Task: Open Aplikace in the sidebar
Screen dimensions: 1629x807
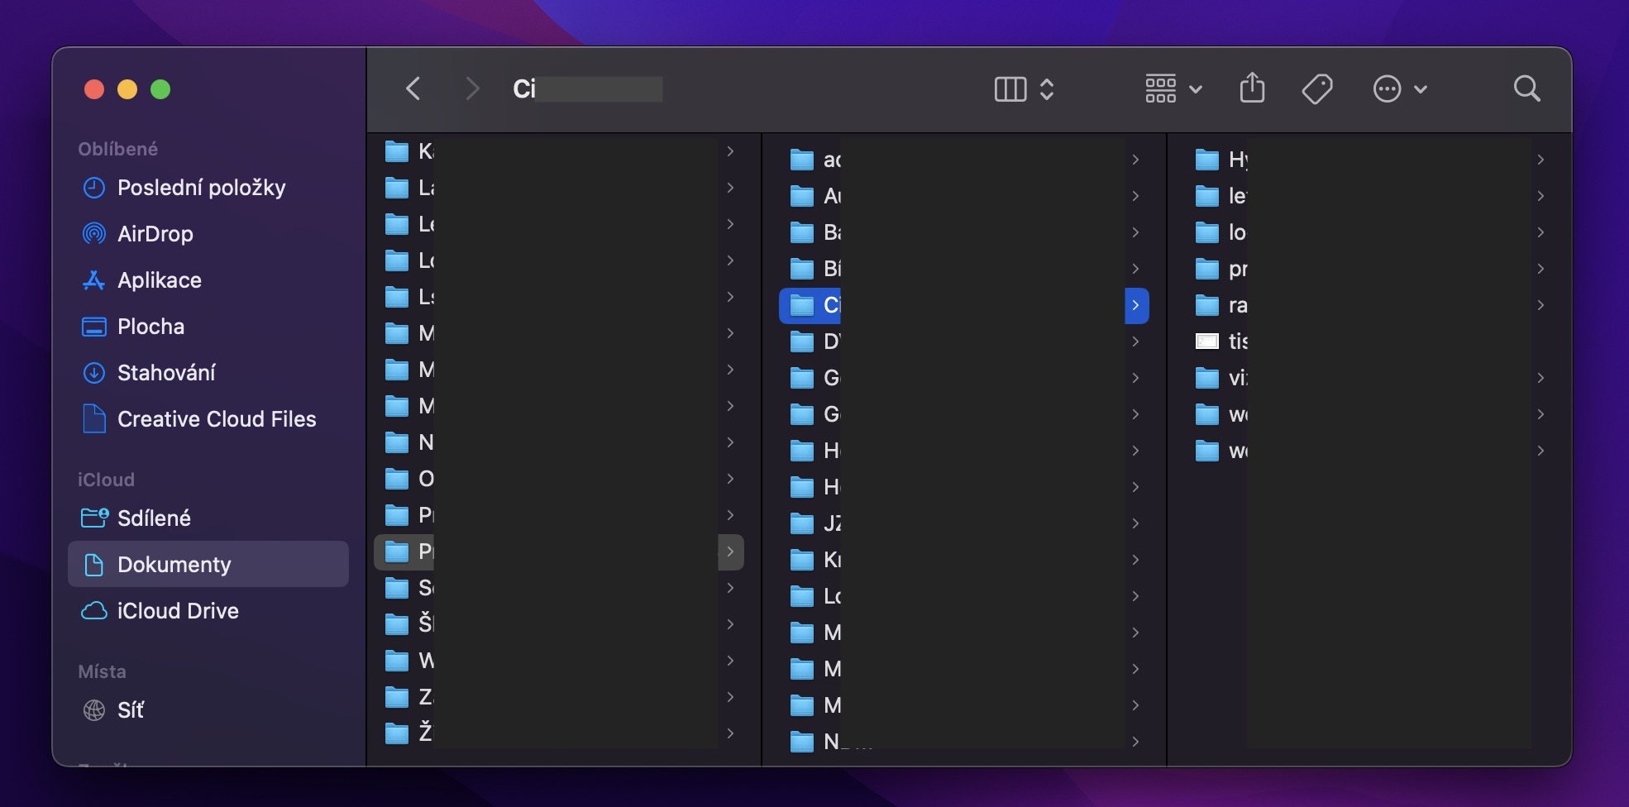Action: [x=208, y=280]
